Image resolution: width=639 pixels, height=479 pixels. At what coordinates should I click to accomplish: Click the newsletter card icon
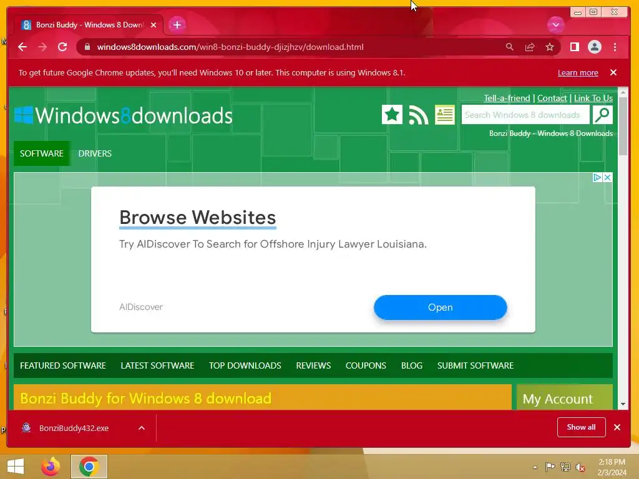(444, 115)
